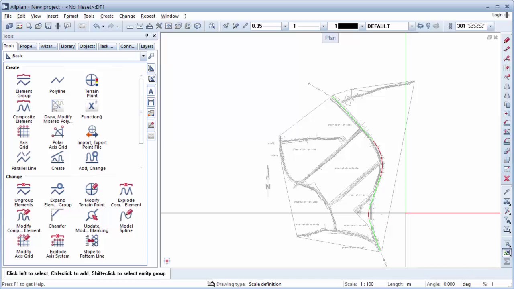Select the Modify Axis Grid tool
This screenshot has height=289, width=514.
coord(24,246)
